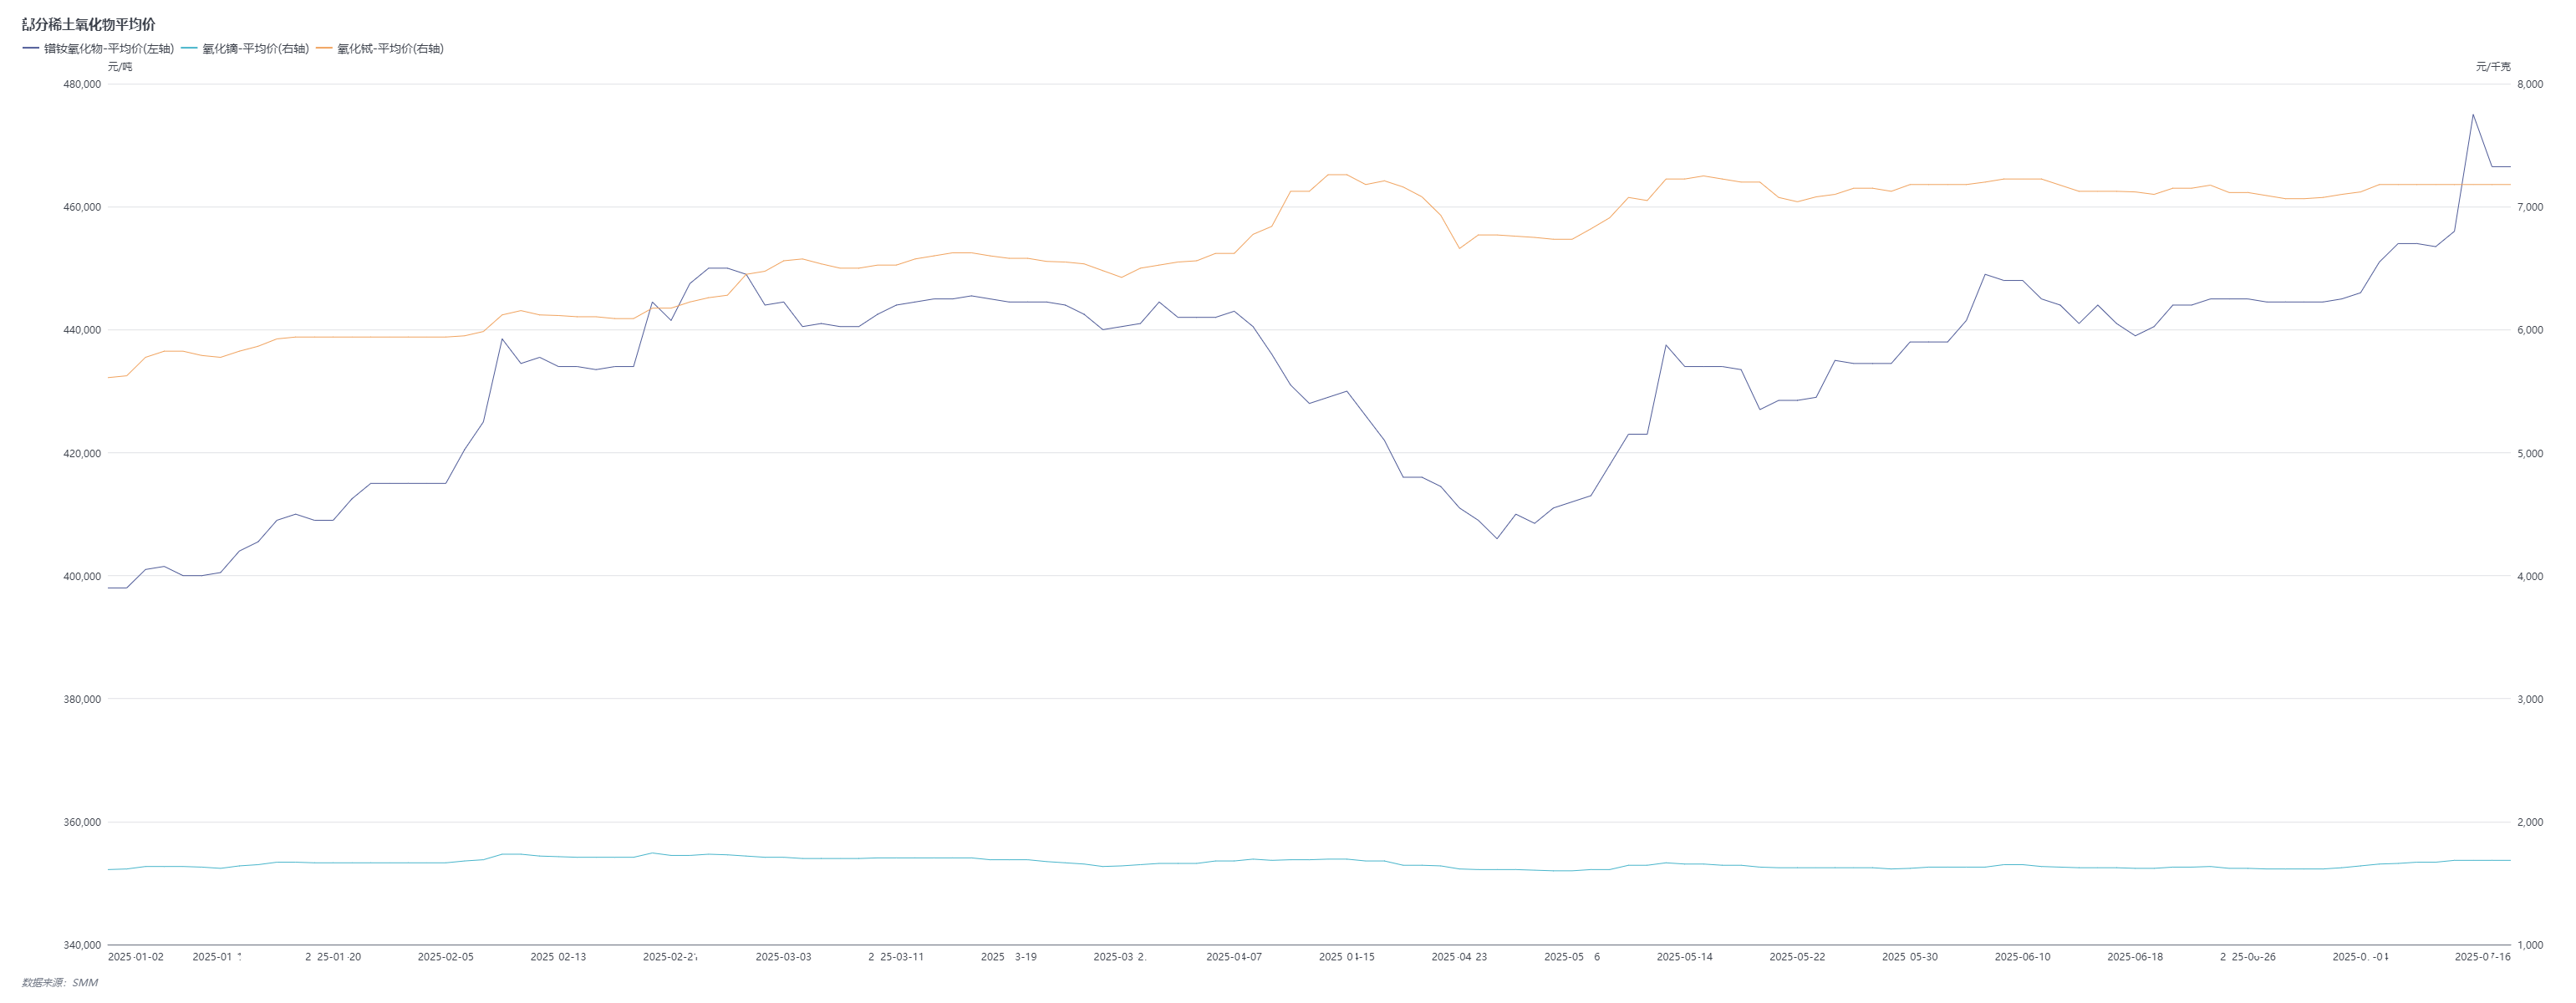The image size is (2576, 1003).
Task: Click the 2025-02-05 date axis label
Action: tap(445, 957)
